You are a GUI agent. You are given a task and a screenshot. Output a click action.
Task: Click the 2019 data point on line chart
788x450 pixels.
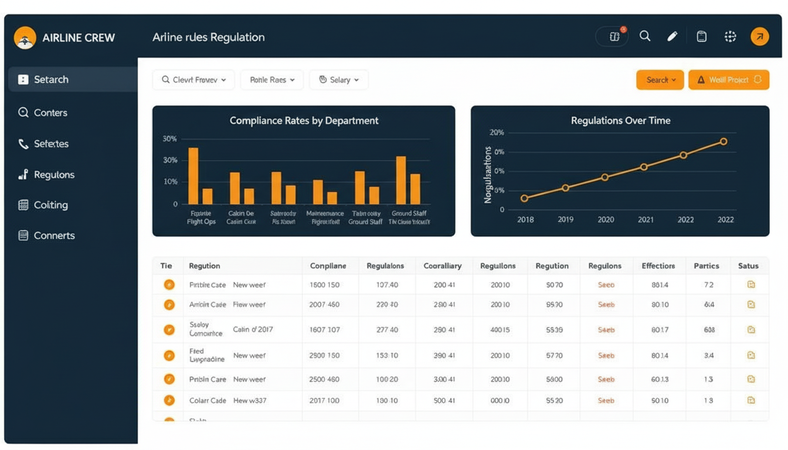[x=565, y=188]
